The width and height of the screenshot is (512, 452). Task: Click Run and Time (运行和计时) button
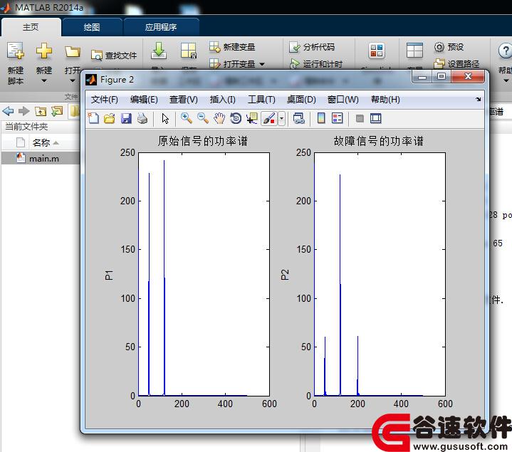(x=316, y=63)
